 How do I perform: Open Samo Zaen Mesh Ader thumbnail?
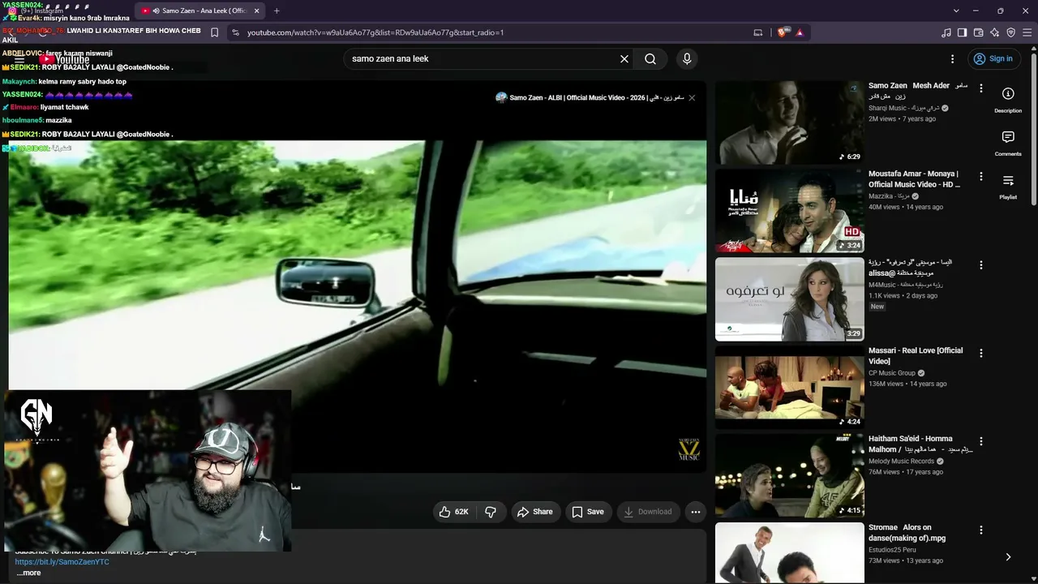pyautogui.click(x=790, y=122)
